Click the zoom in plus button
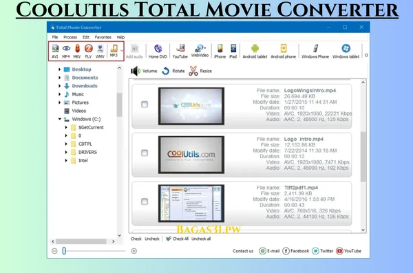This screenshot has height=273, width=413. (x=134, y=251)
